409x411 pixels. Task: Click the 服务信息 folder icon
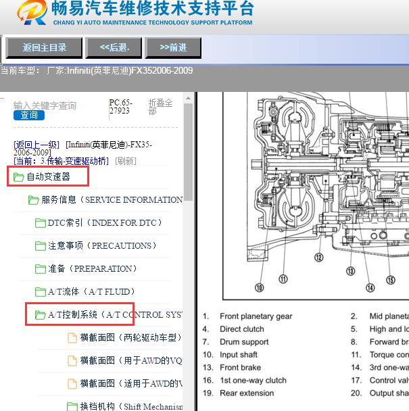(x=33, y=200)
